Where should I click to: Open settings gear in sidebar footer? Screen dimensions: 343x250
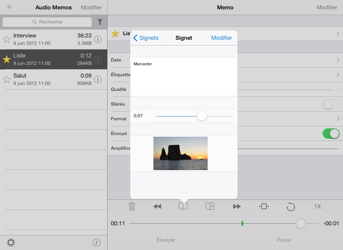click(x=11, y=242)
